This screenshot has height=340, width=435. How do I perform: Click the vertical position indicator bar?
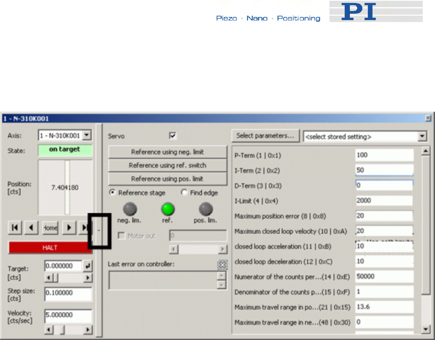pyautogui.click(x=67, y=187)
